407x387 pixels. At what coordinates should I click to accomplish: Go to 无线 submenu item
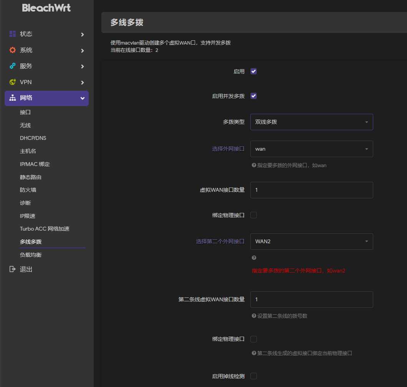(25, 125)
